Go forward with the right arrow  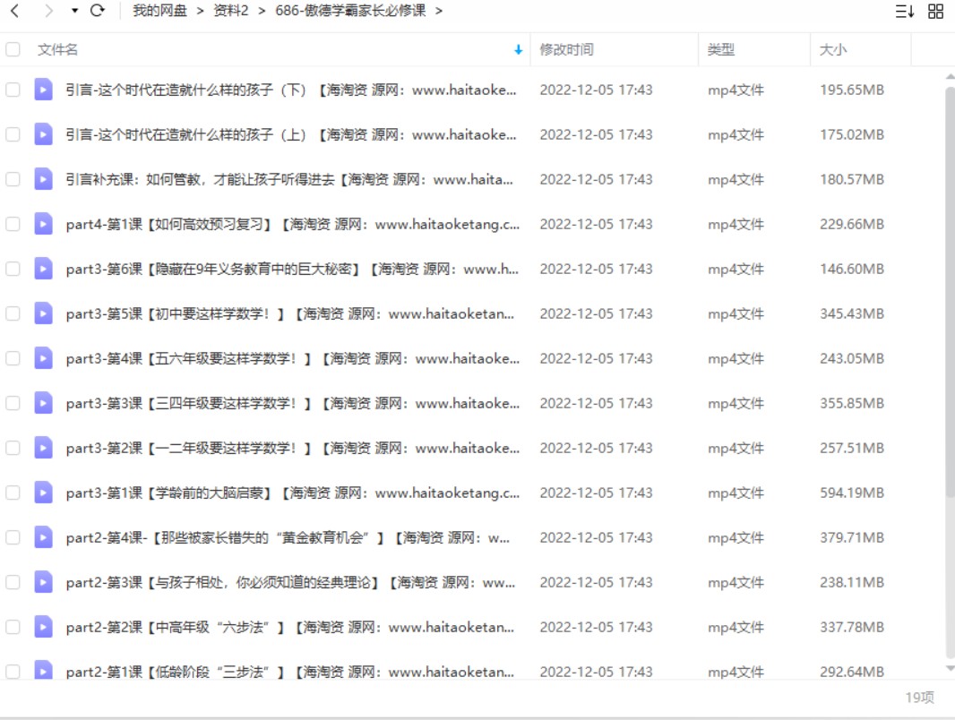[x=48, y=11]
